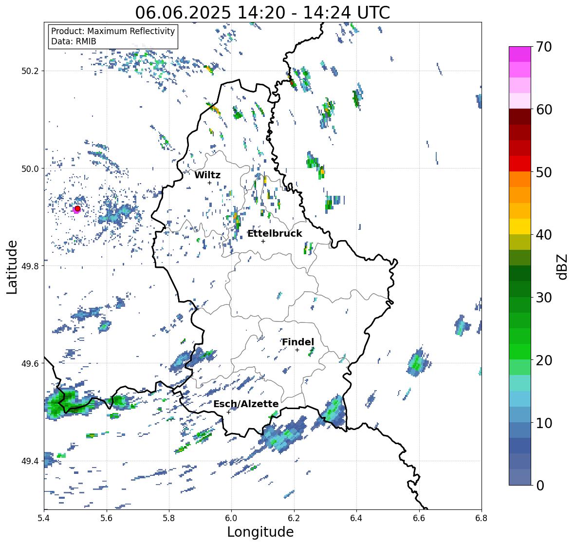This screenshot has height=544, width=574.
Task: Click the Longitude axis label
Action: [260, 532]
